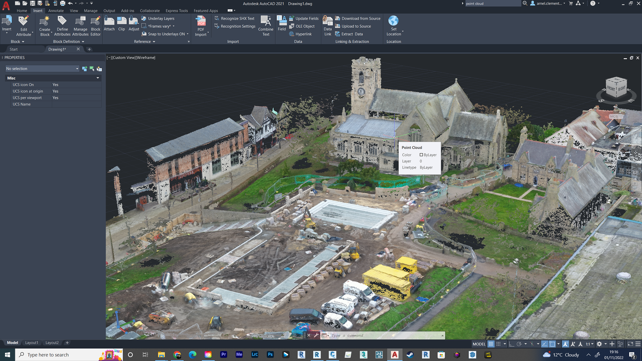
Task: Toggle the drawing grid display in status bar
Action: pos(491,344)
